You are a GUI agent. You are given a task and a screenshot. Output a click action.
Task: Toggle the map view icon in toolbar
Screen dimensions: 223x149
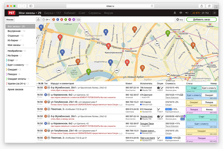(x=38, y=20)
